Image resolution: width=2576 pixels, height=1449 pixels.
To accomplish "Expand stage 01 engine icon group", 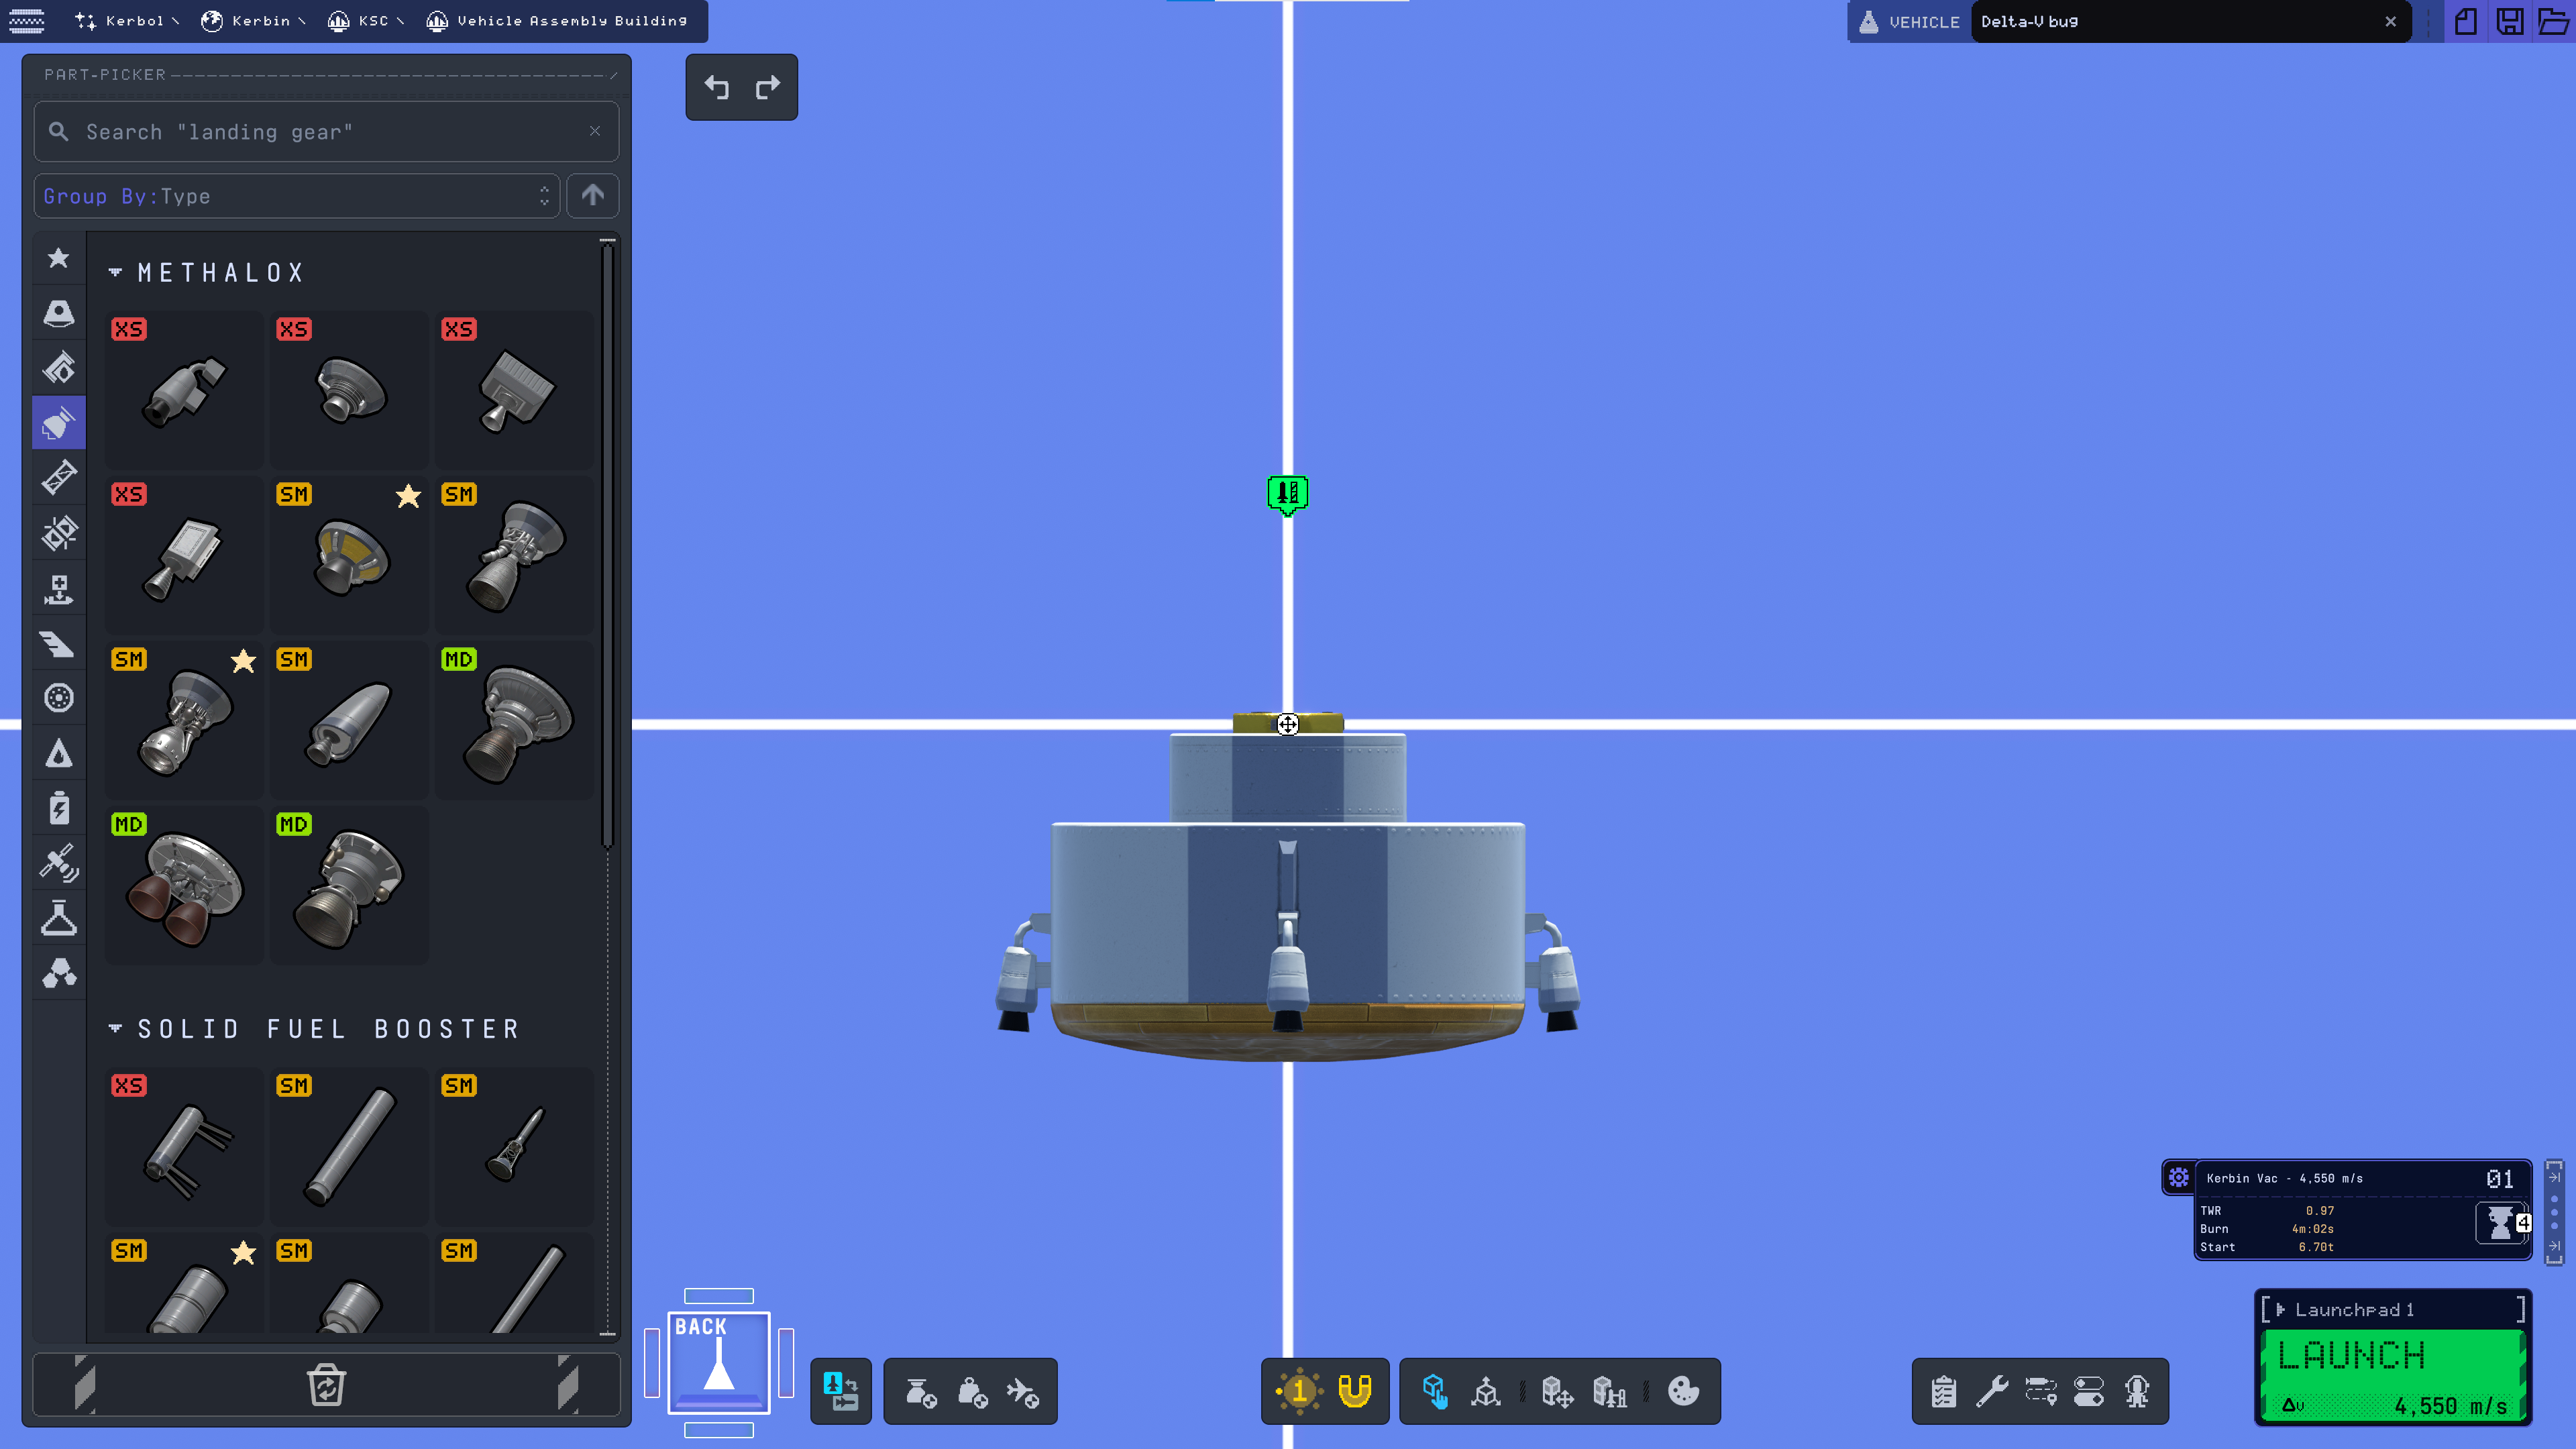I will (x=2501, y=1223).
